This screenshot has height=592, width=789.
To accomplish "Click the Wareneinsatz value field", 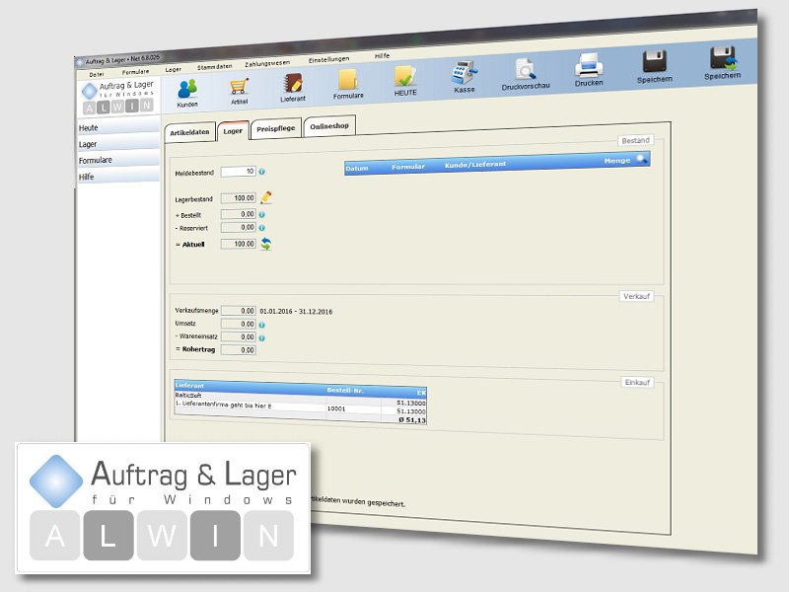I will (239, 336).
